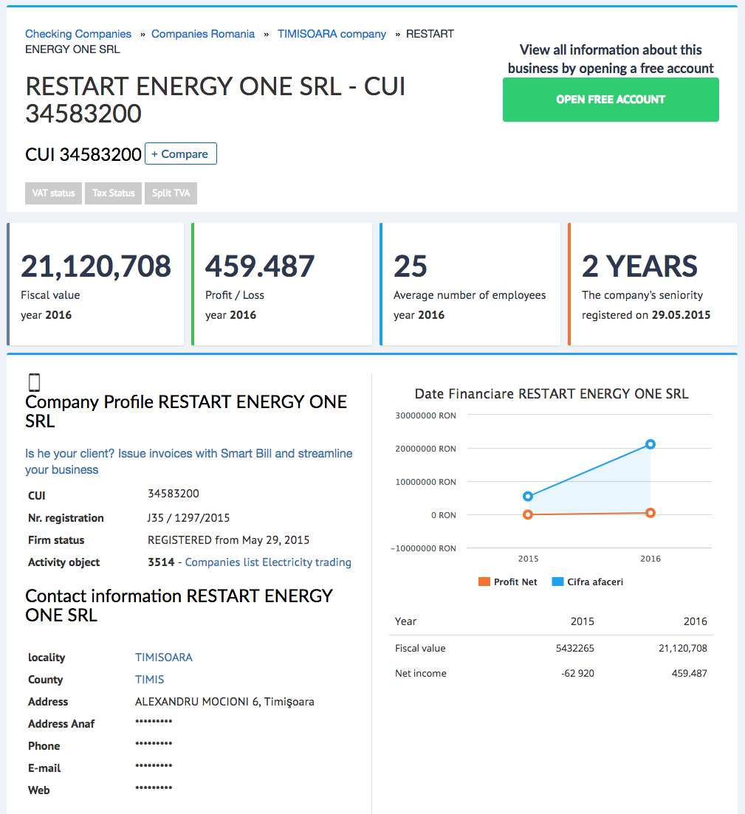Viewport: 745px width, 814px height.
Task: Toggle Profit Net legend orange swatch
Action: point(484,582)
